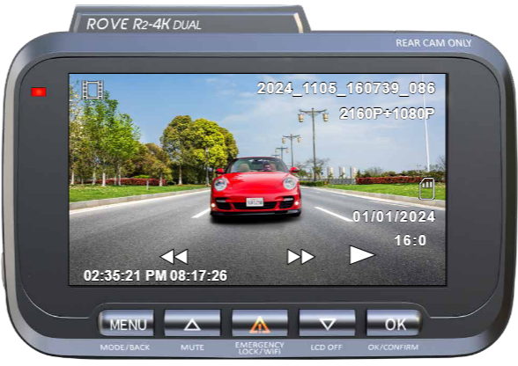Select the down arrow LCD OFF button
This screenshot has width=518, height=366.
click(327, 323)
